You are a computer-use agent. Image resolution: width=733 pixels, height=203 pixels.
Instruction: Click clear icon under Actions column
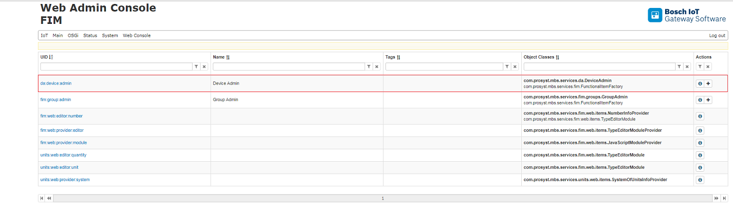(x=708, y=67)
